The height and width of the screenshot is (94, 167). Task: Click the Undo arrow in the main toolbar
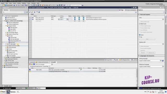pyautogui.click(x=25, y=5)
